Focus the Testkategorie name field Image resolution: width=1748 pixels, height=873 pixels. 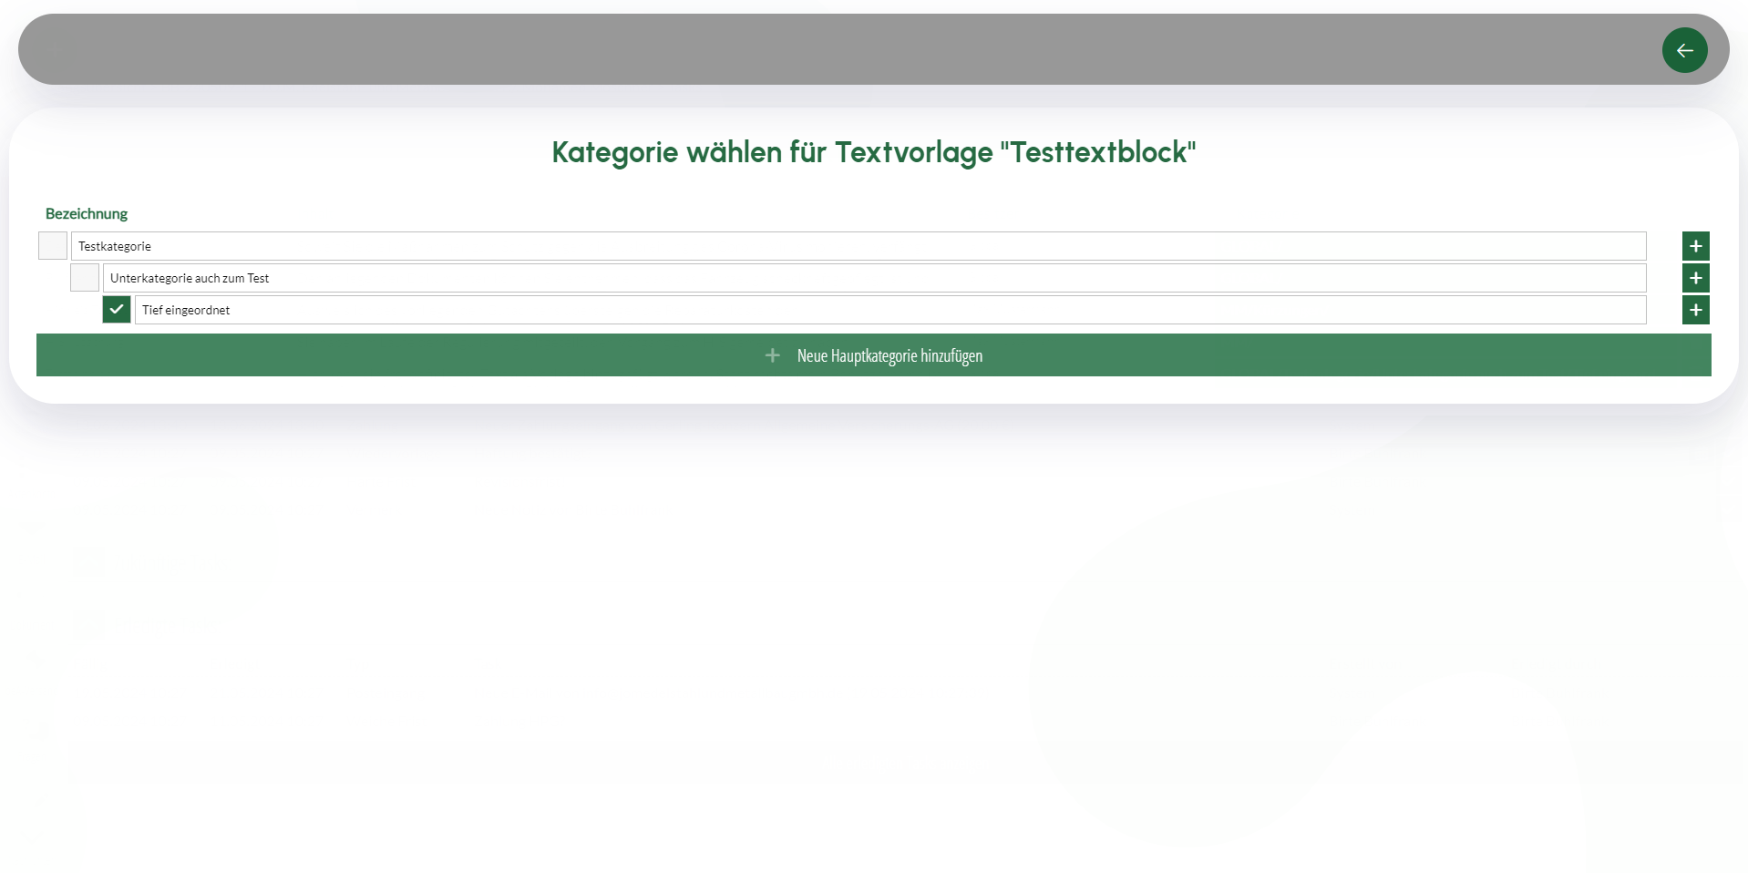[820, 246]
